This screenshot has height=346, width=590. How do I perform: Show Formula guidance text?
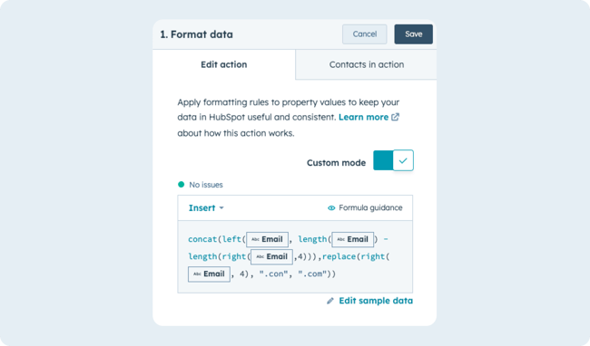pos(370,208)
